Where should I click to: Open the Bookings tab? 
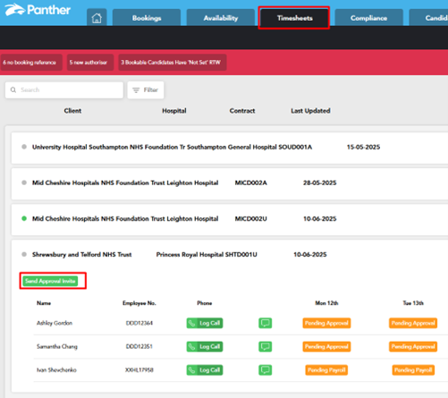pos(147,18)
